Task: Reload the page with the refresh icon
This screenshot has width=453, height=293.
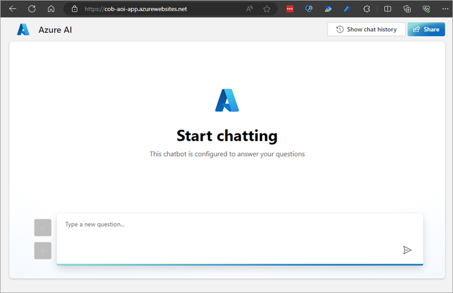Action: pyautogui.click(x=32, y=9)
